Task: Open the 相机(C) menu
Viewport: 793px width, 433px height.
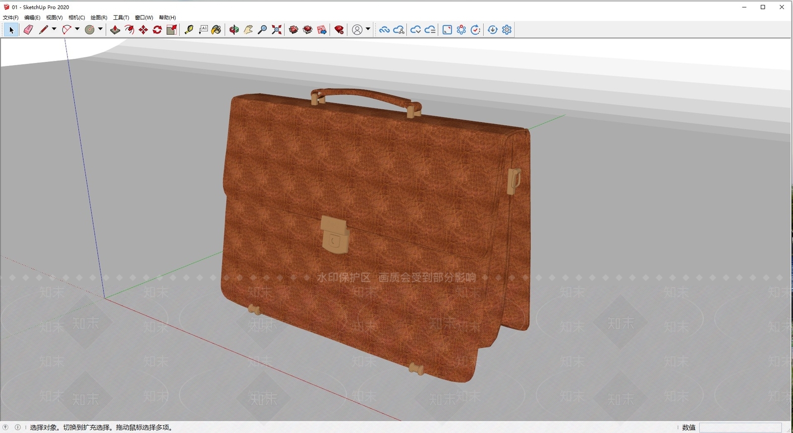Action: pyautogui.click(x=77, y=17)
